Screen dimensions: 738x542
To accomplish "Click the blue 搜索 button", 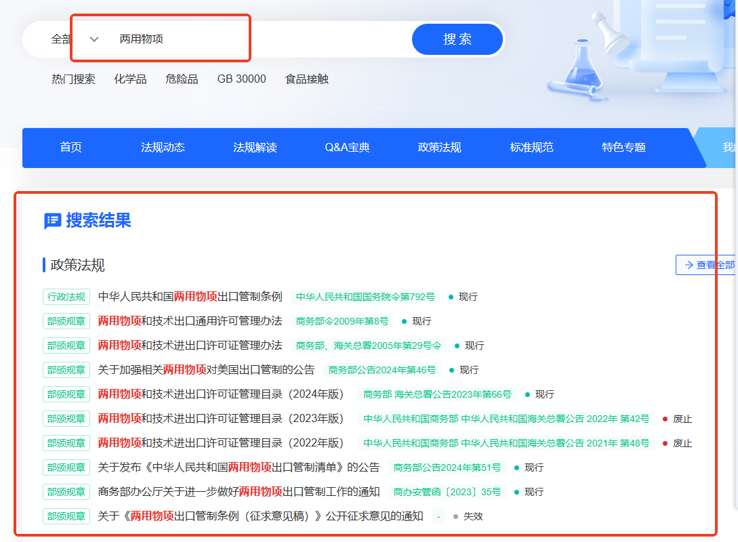I will [x=457, y=39].
